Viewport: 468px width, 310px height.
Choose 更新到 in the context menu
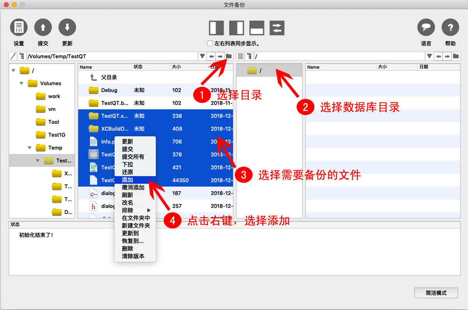pos(135,233)
